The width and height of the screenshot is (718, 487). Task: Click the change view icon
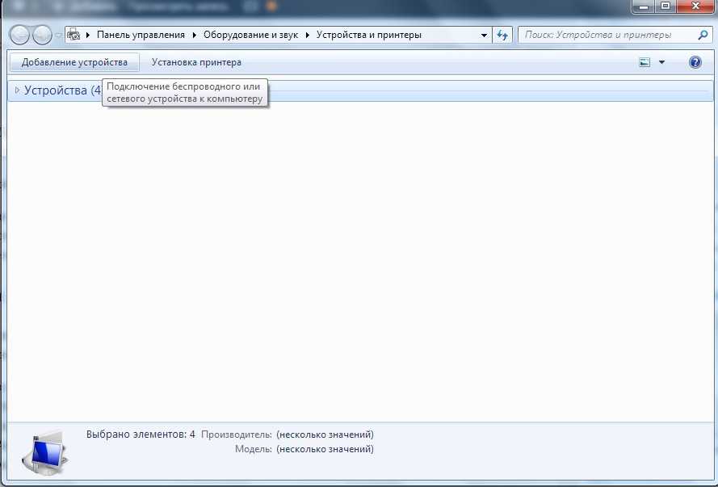point(645,62)
